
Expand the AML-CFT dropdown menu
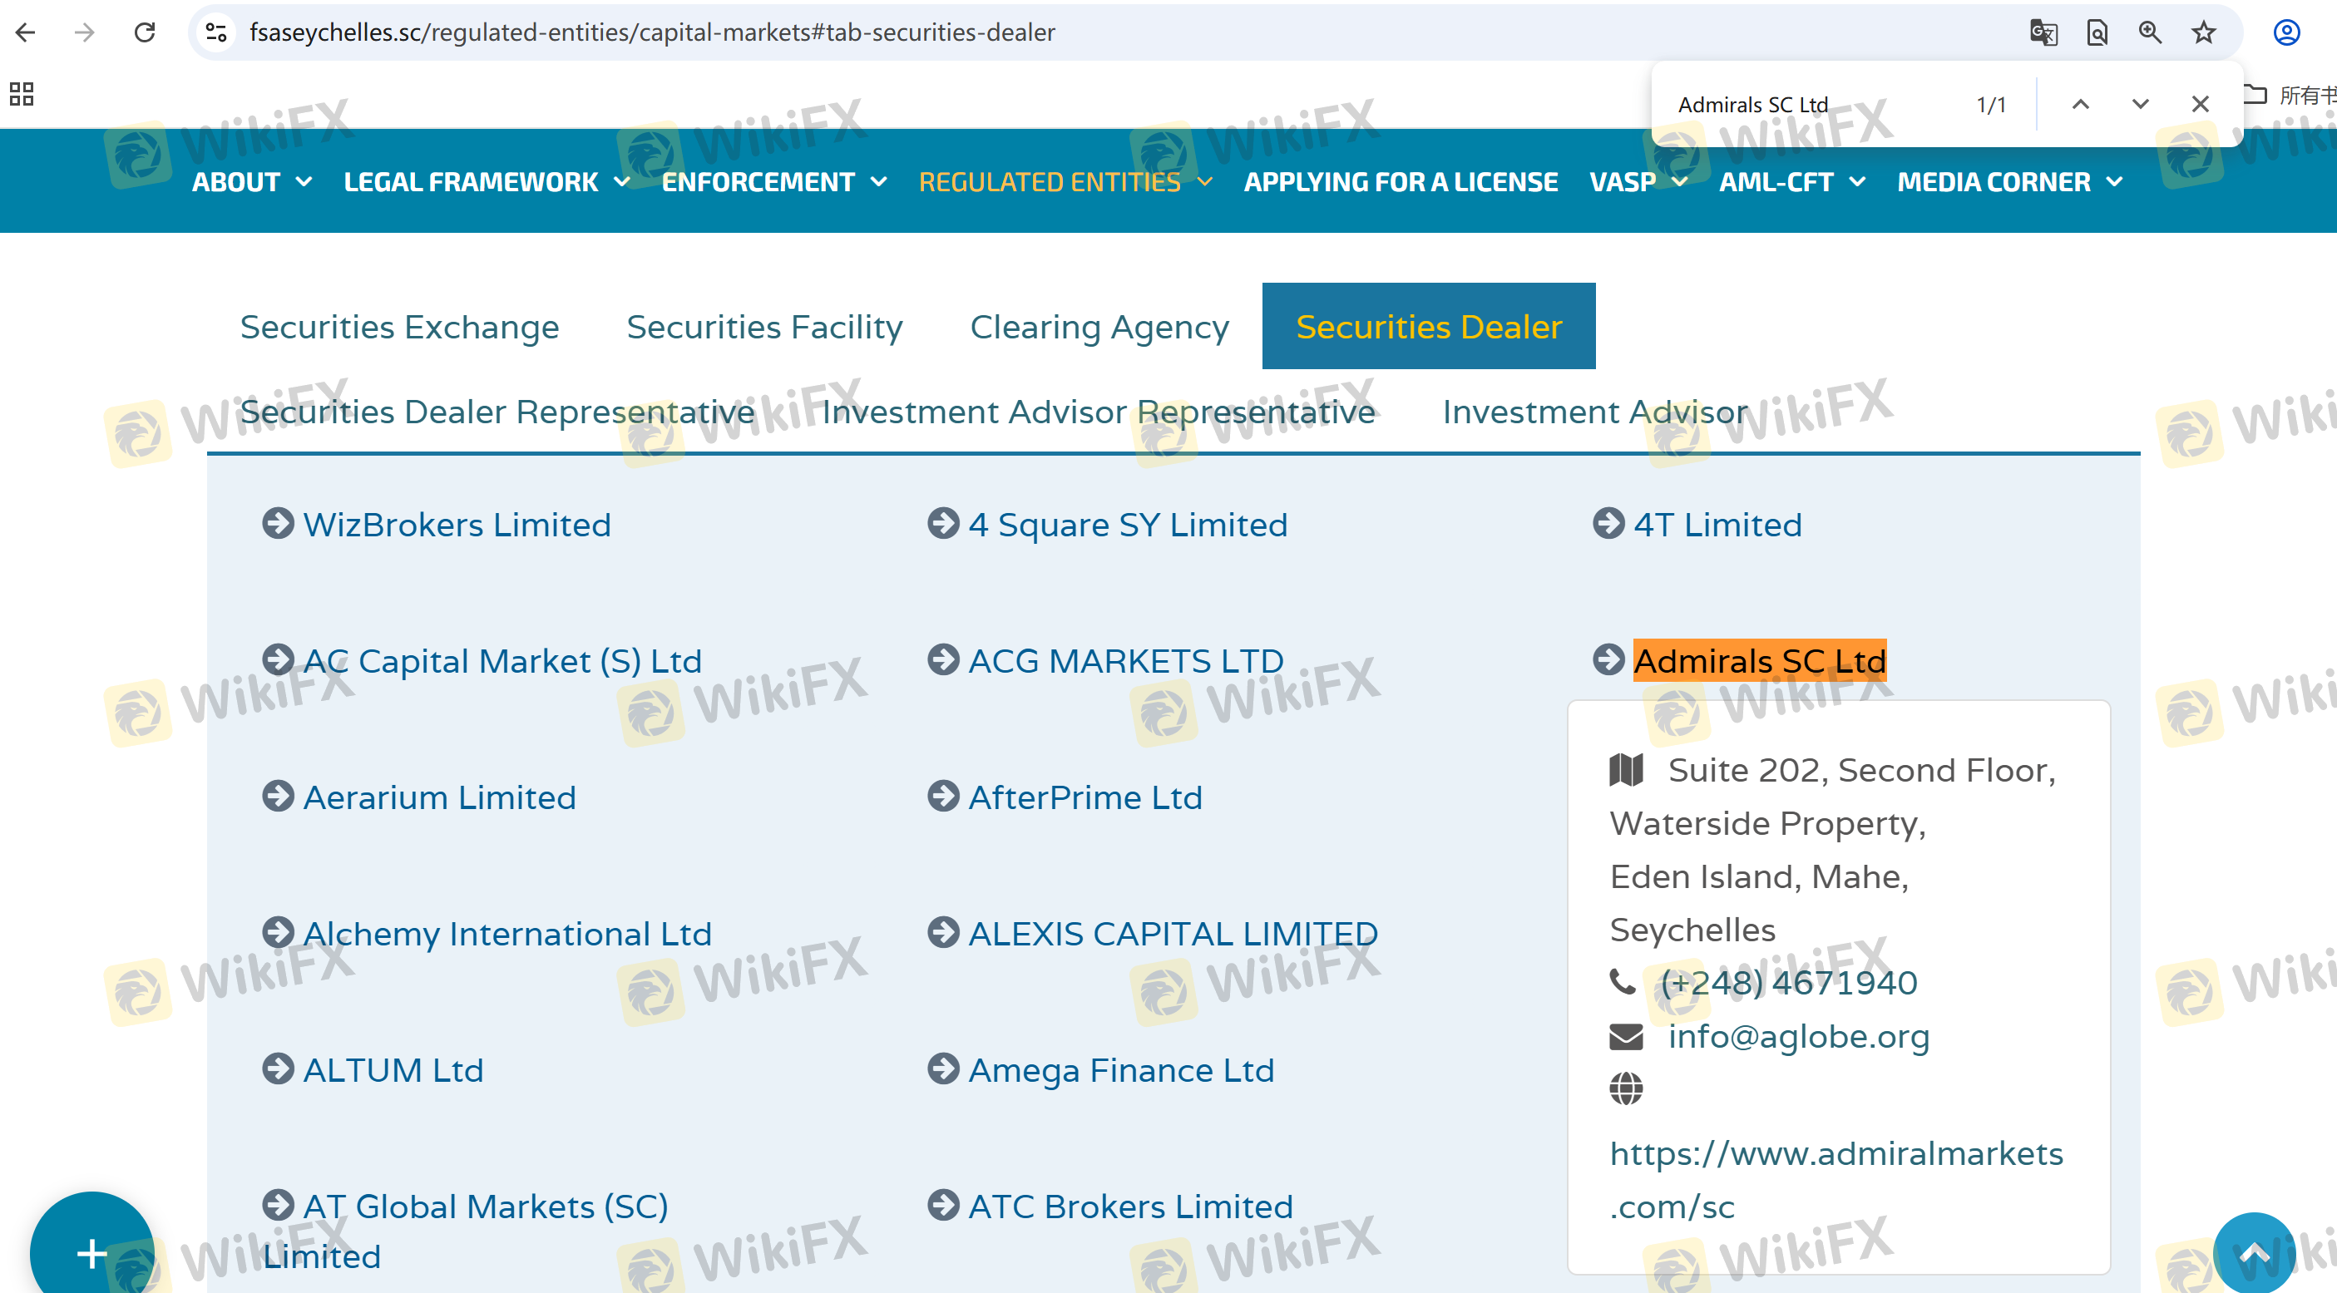(x=1792, y=182)
